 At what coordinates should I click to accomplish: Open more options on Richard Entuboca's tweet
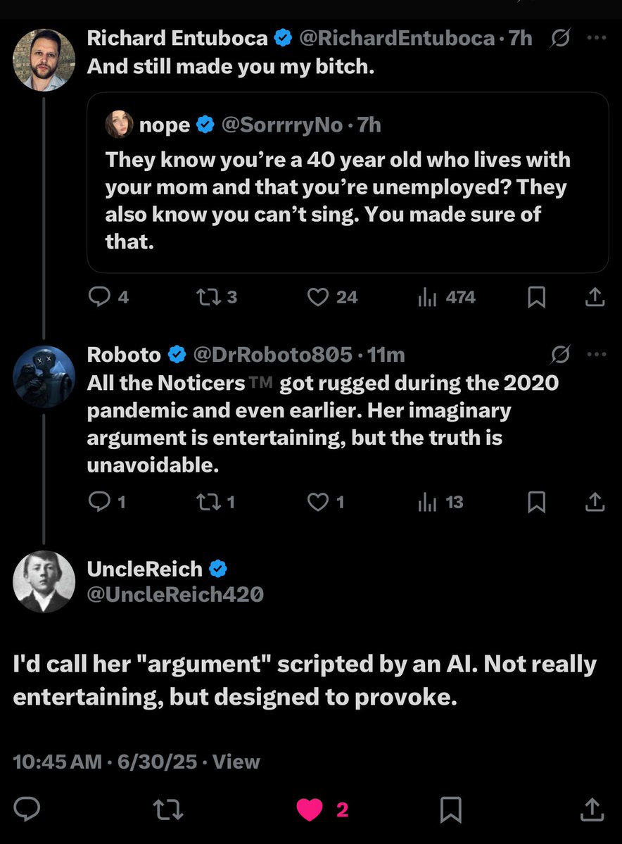coord(596,38)
